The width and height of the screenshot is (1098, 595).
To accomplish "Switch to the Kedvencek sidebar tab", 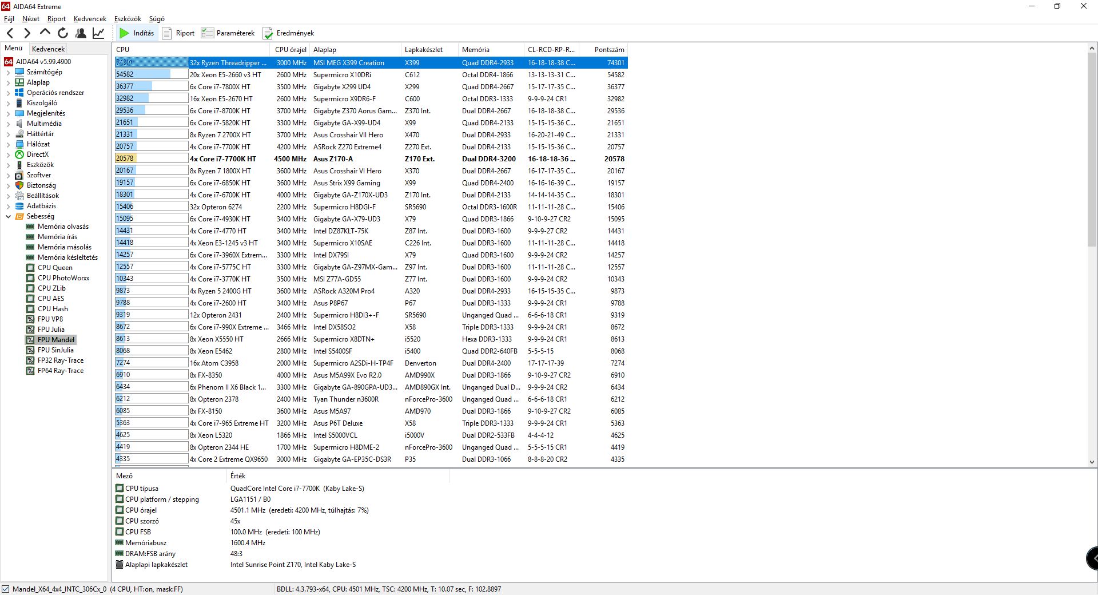I will click(x=49, y=49).
